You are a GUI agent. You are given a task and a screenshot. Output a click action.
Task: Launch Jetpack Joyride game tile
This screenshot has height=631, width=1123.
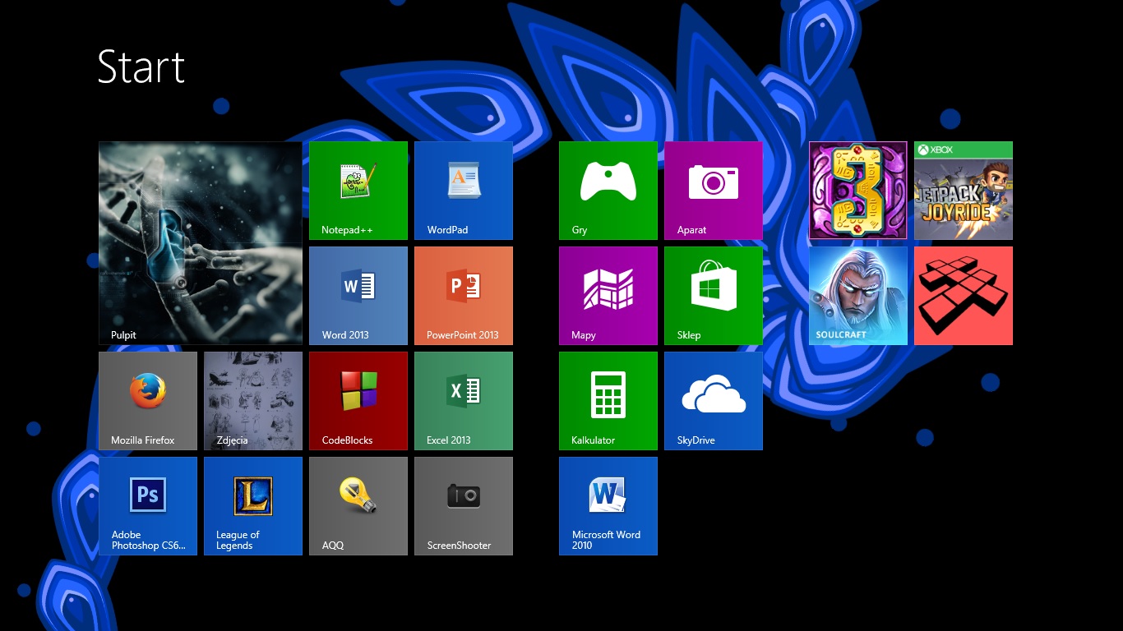click(964, 191)
